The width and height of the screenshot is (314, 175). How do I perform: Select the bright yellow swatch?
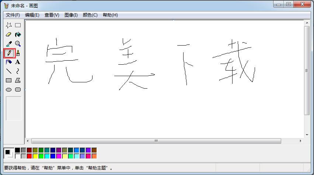tap(35, 156)
